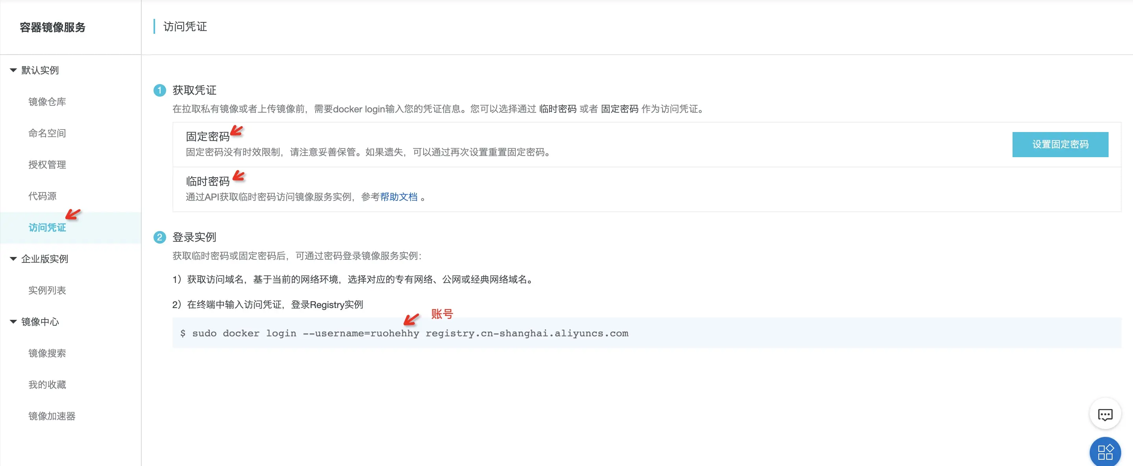Go to 命名空间 menu item
The image size is (1133, 466).
47,133
